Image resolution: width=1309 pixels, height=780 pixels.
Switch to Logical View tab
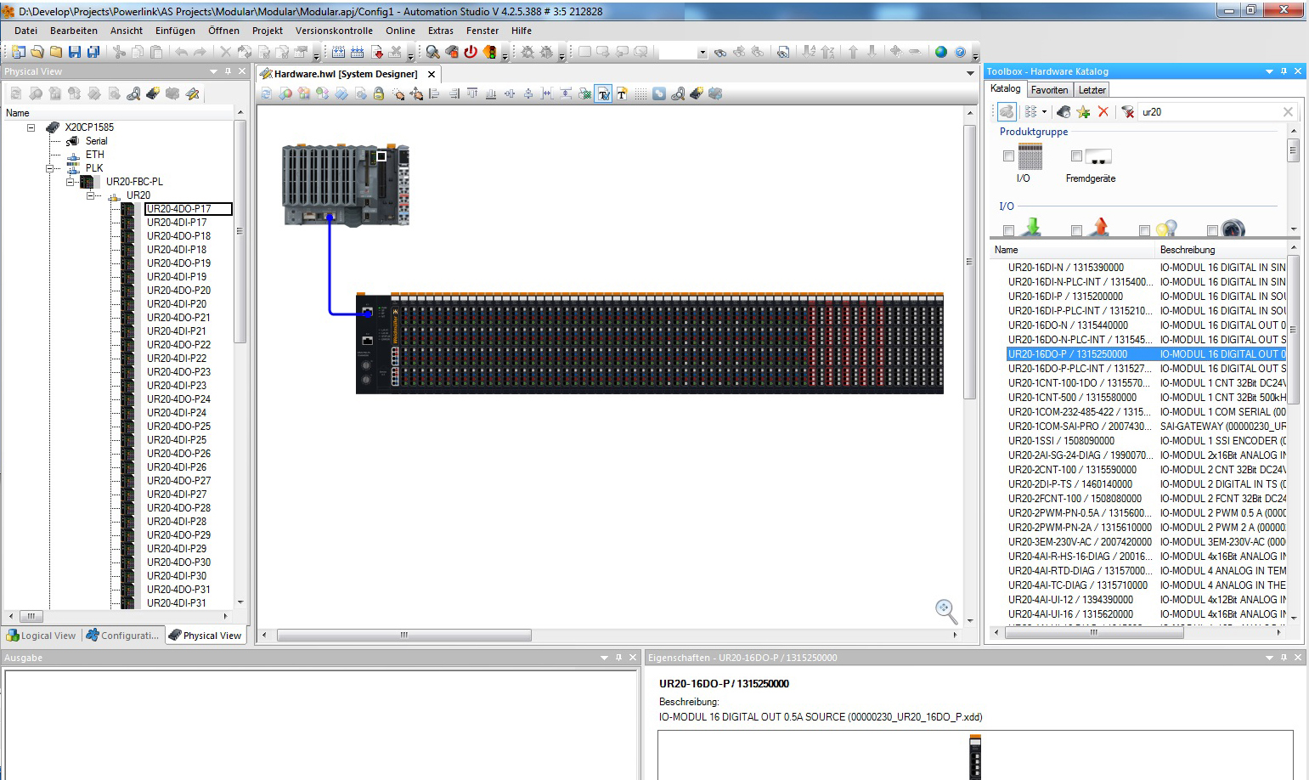(x=42, y=636)
